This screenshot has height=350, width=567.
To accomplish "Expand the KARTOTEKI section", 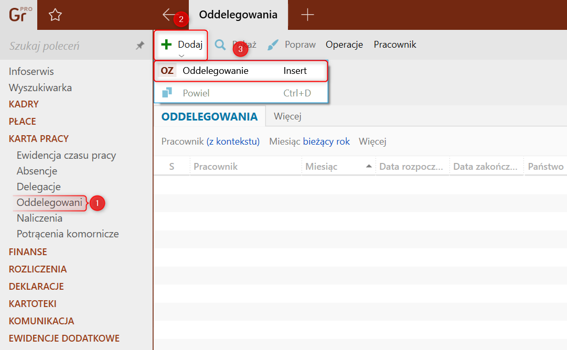I will pos(33,304).
